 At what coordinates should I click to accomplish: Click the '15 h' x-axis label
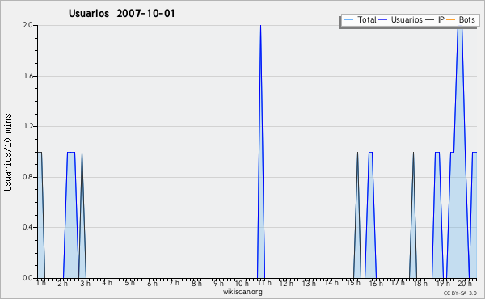click(353, 283)
